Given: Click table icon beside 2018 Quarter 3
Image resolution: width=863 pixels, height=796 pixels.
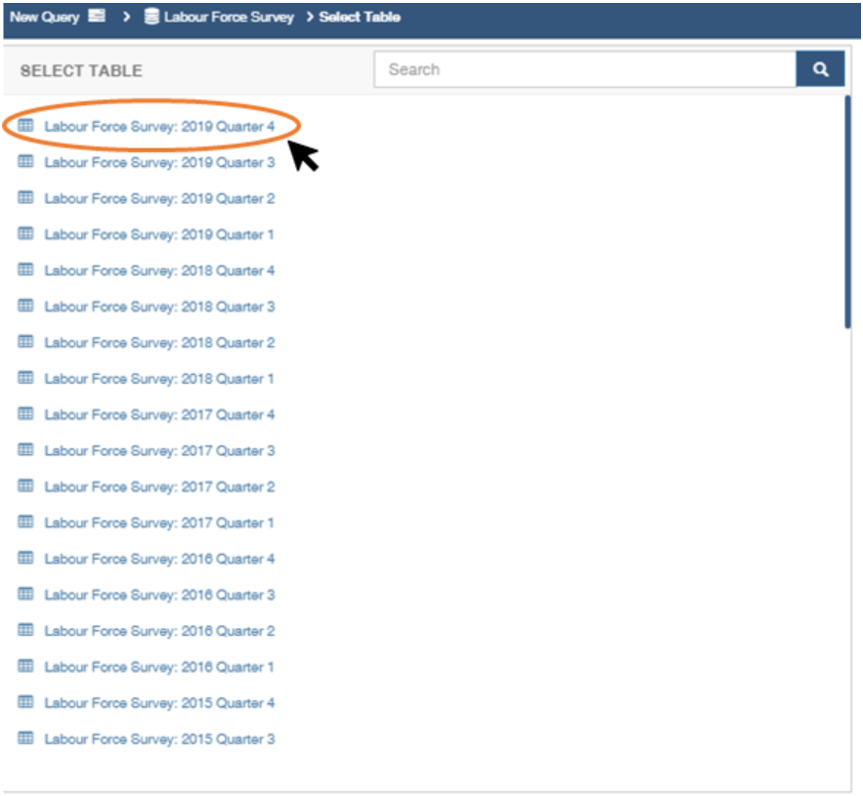Looking at the screenshot, I should [x=25, y=306].
